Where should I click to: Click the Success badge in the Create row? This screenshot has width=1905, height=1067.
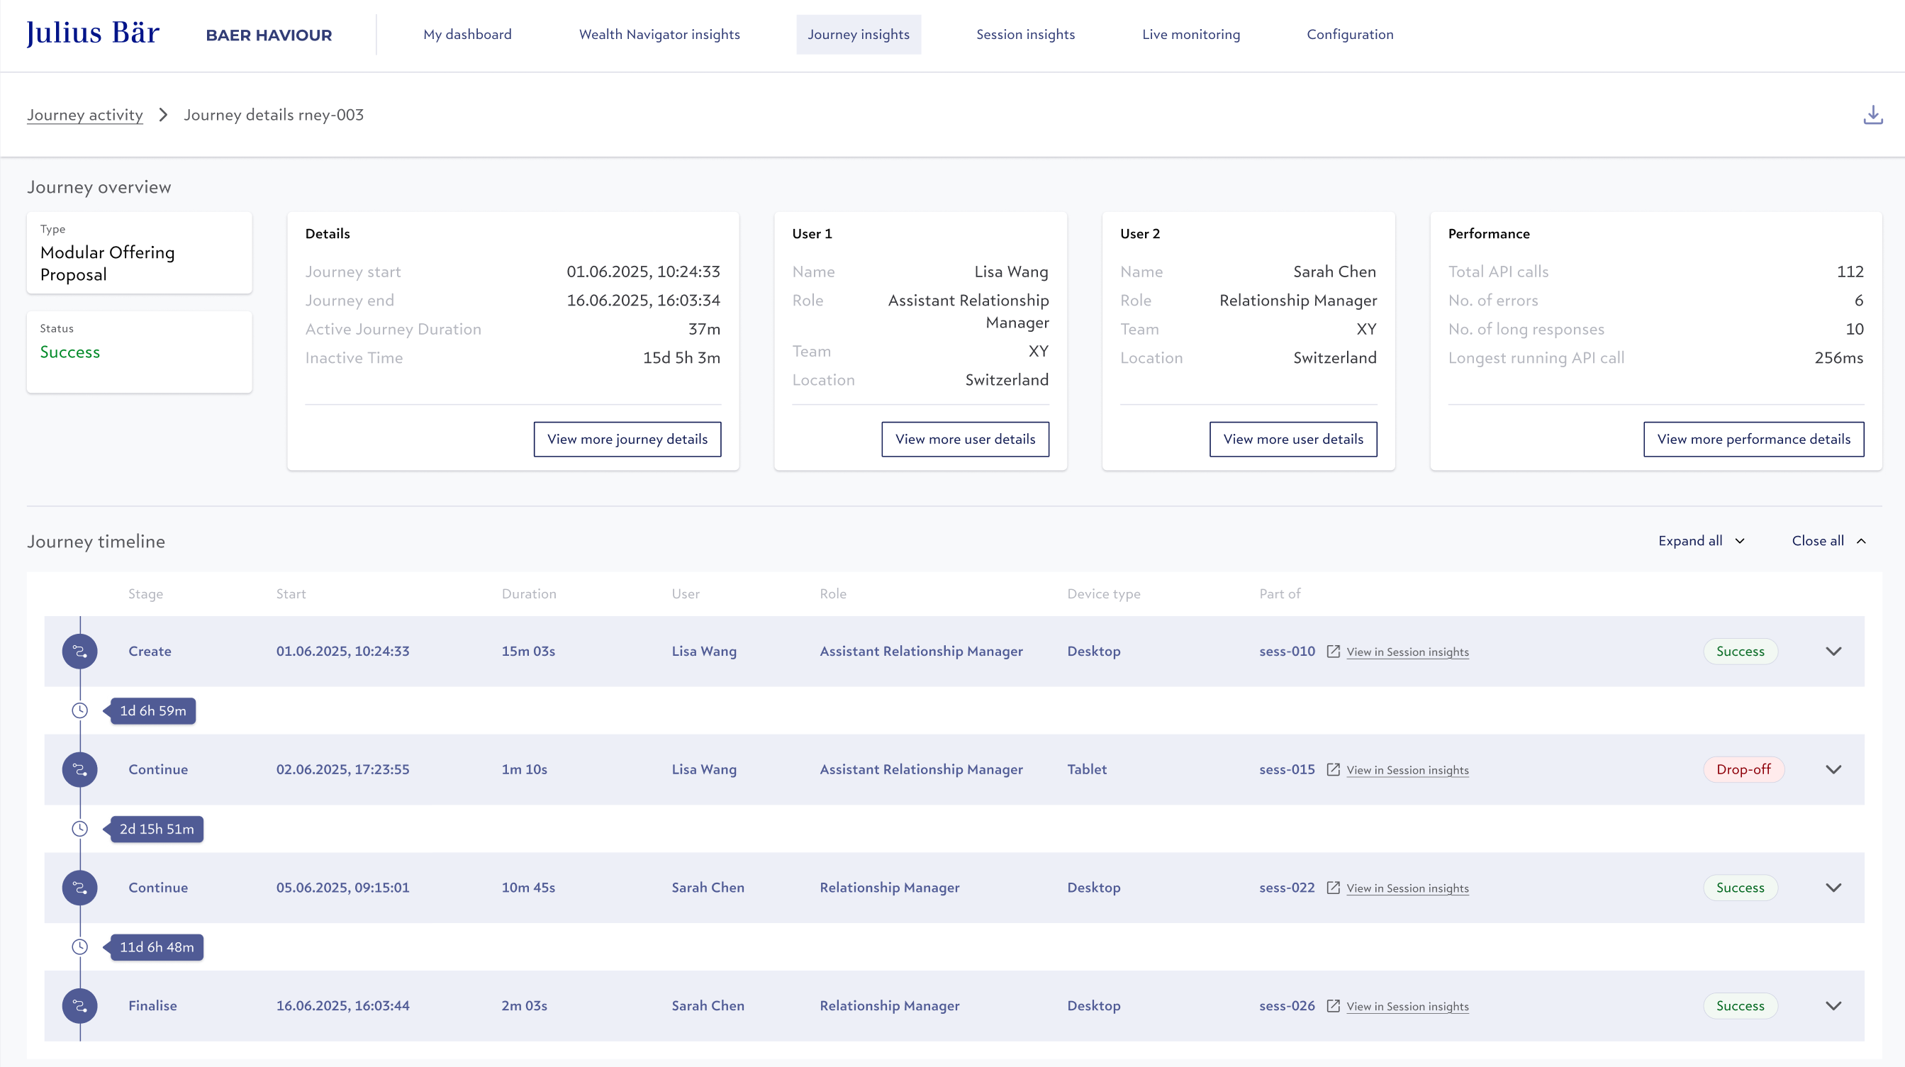[1740, 652]
